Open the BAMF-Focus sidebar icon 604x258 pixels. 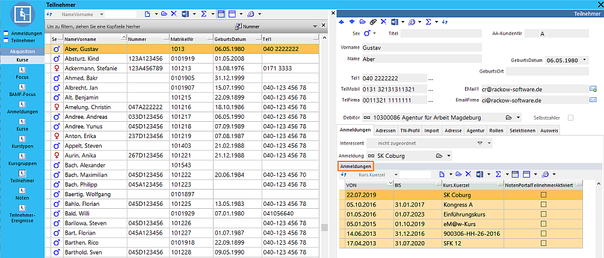(x=22, y=86)
